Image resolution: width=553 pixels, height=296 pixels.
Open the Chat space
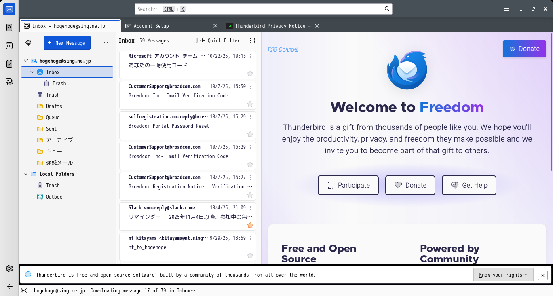9,82
